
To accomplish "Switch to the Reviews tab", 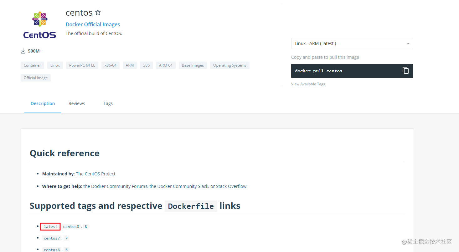I will [x=77, y=103].
